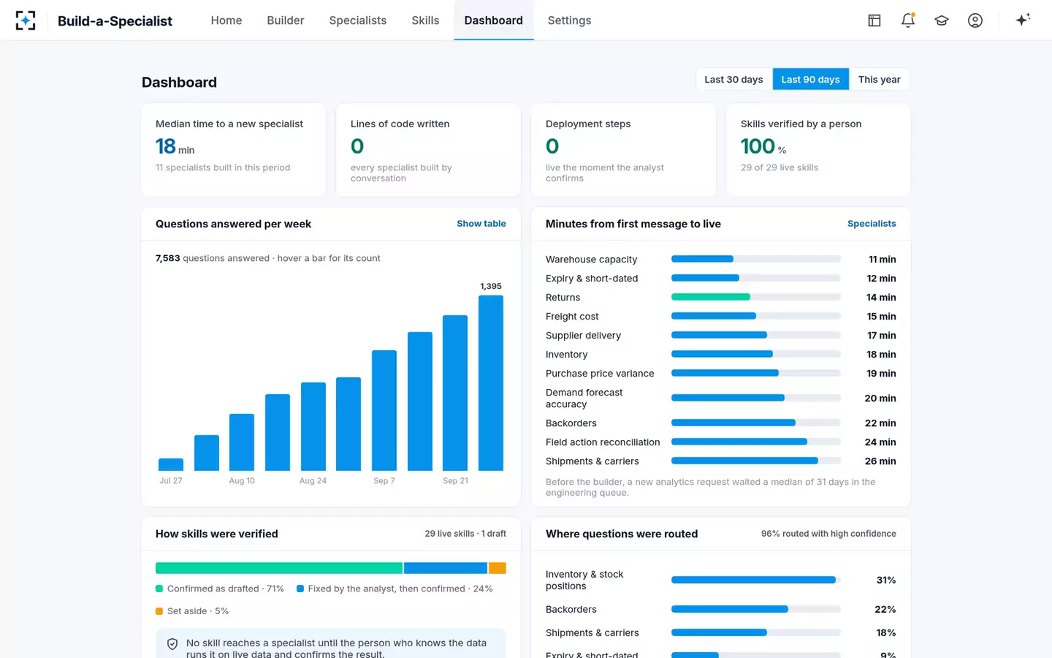Launch the sparkle assistant icon

1023,20
